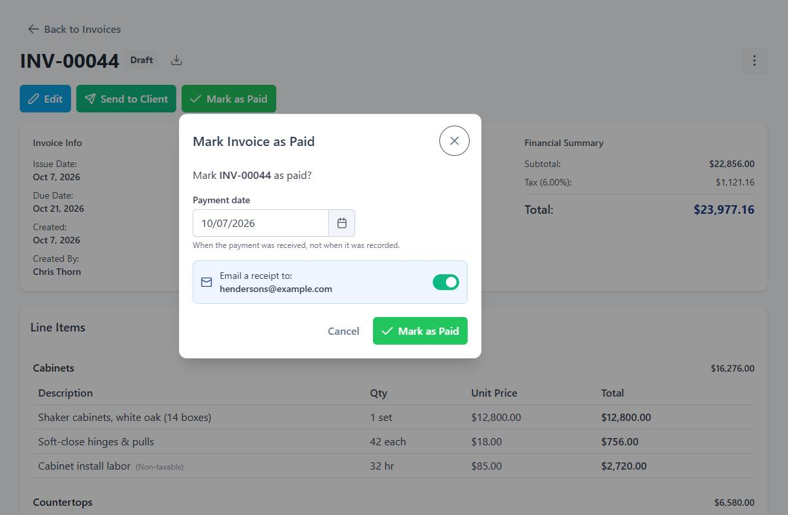The width and height of the screenshot is (788, 515).
Task: Click the Subtotal value $22,856.00
Action: (731, 164)
